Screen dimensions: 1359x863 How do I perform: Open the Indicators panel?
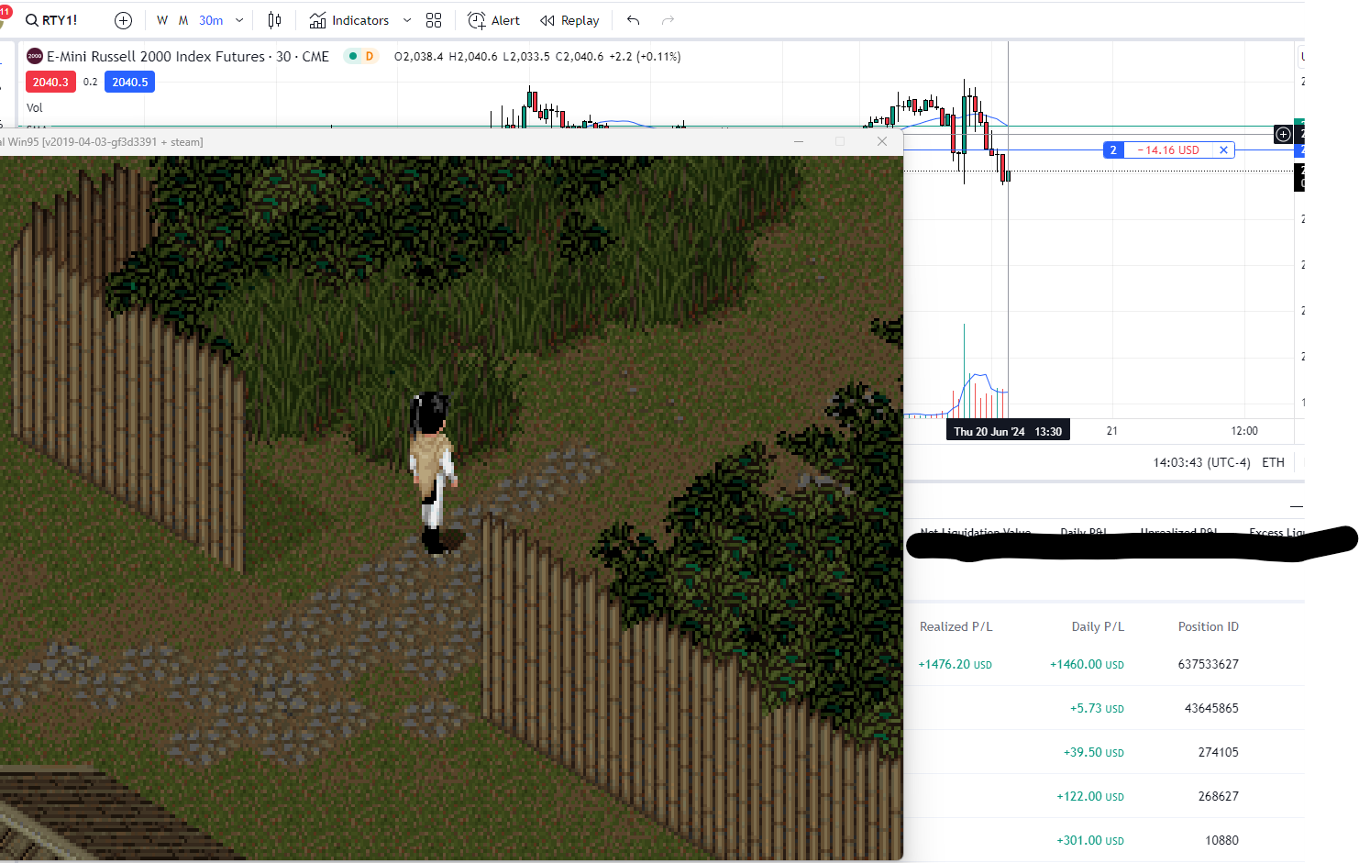point(349,20)
